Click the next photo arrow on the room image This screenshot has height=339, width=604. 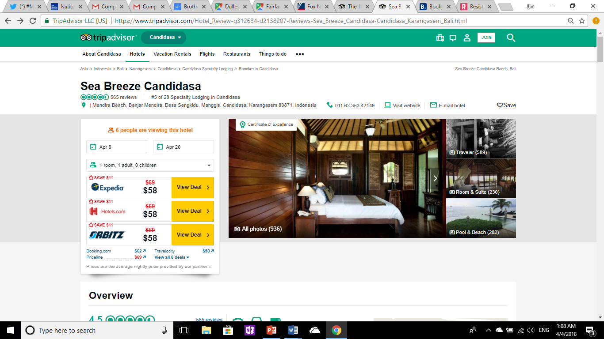point(436,178)
